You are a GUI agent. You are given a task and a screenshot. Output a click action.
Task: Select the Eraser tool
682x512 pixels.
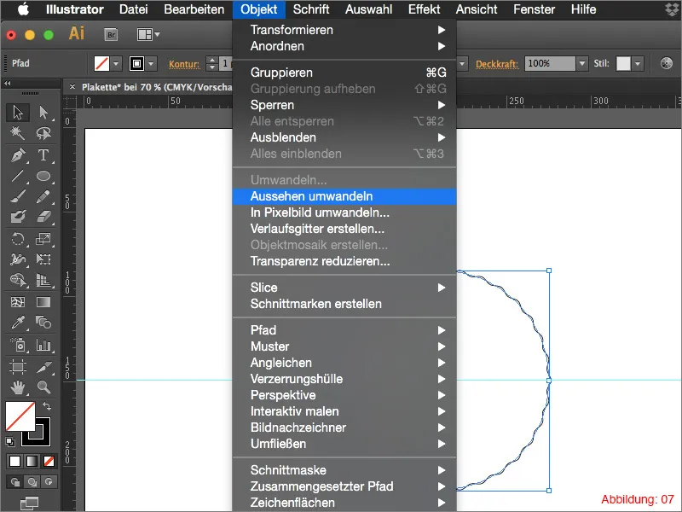coord(43,217)
